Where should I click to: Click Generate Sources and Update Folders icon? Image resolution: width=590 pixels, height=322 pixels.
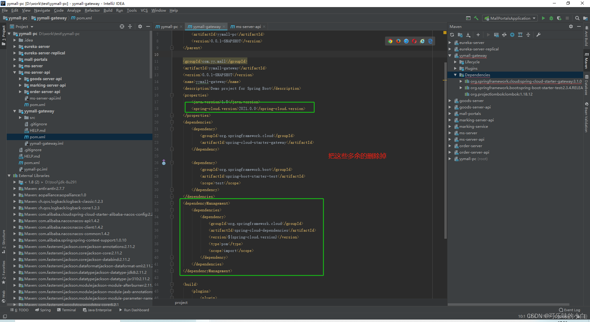click(460, 35)
